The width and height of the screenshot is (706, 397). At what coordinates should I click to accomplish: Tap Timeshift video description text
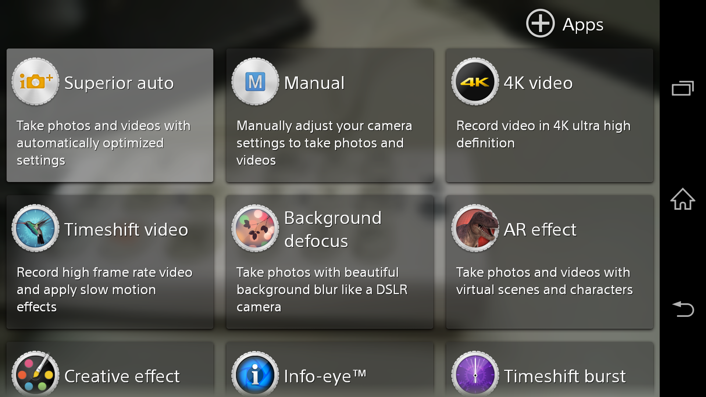104,290
